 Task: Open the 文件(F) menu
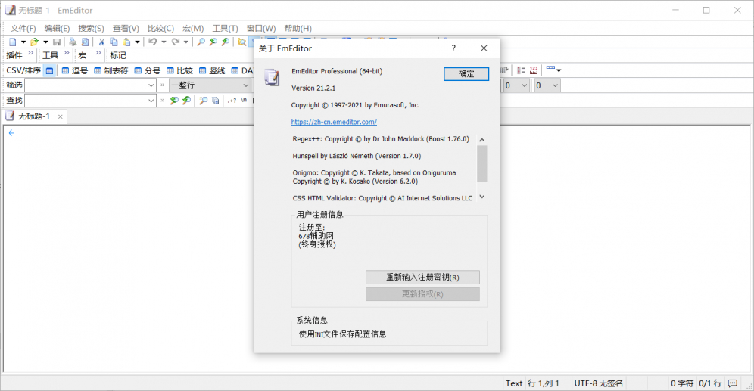[x=23, y=28]
